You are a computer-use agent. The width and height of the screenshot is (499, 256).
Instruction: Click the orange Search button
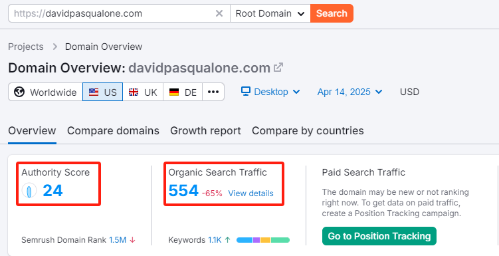pyautogui.click(x=332, y=13)
